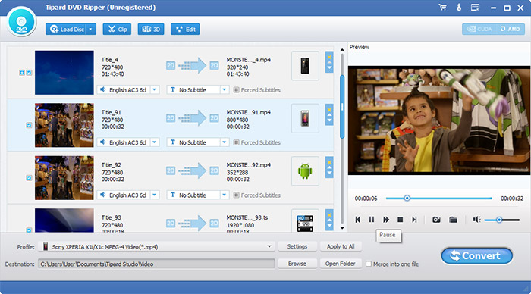Open the feedback message icon in title bar
The height and width of the screenshot is (294, 531).
tap(475, 8)
